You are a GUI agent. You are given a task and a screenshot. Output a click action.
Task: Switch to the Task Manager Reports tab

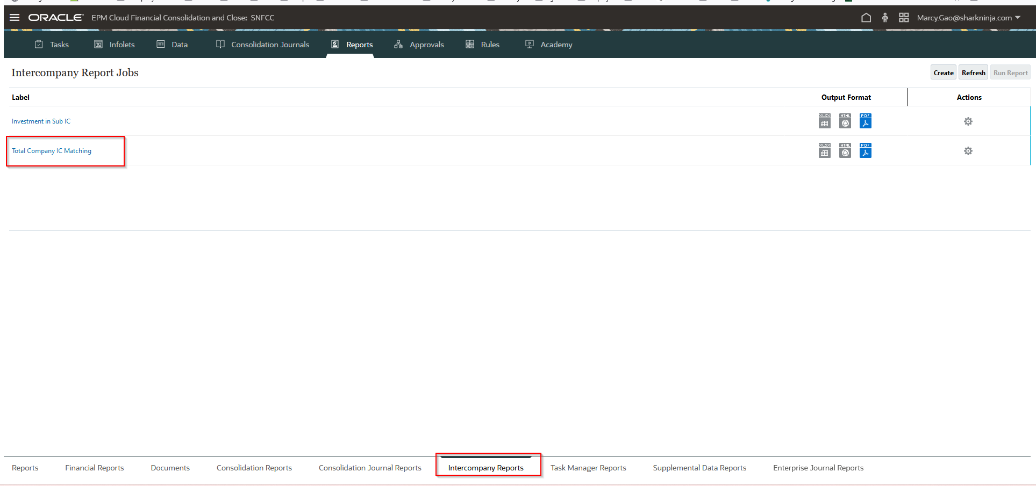coord(588,467)
